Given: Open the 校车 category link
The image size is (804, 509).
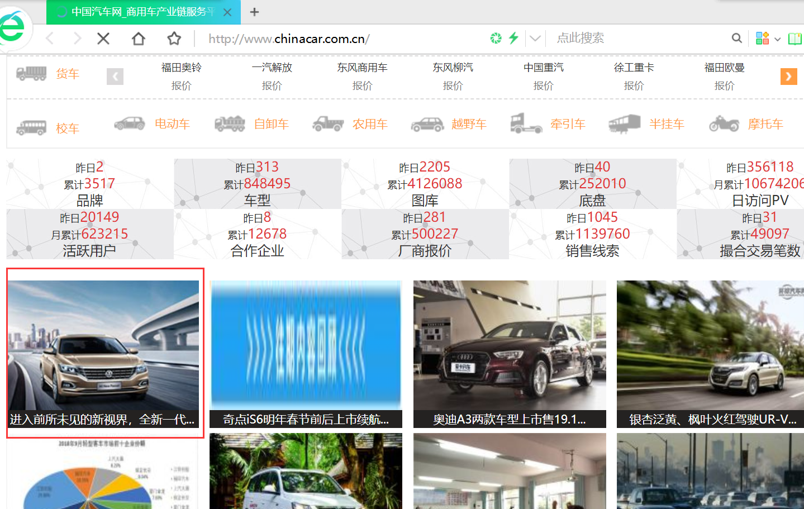Looking at the screenshot, I should (68, 129).
